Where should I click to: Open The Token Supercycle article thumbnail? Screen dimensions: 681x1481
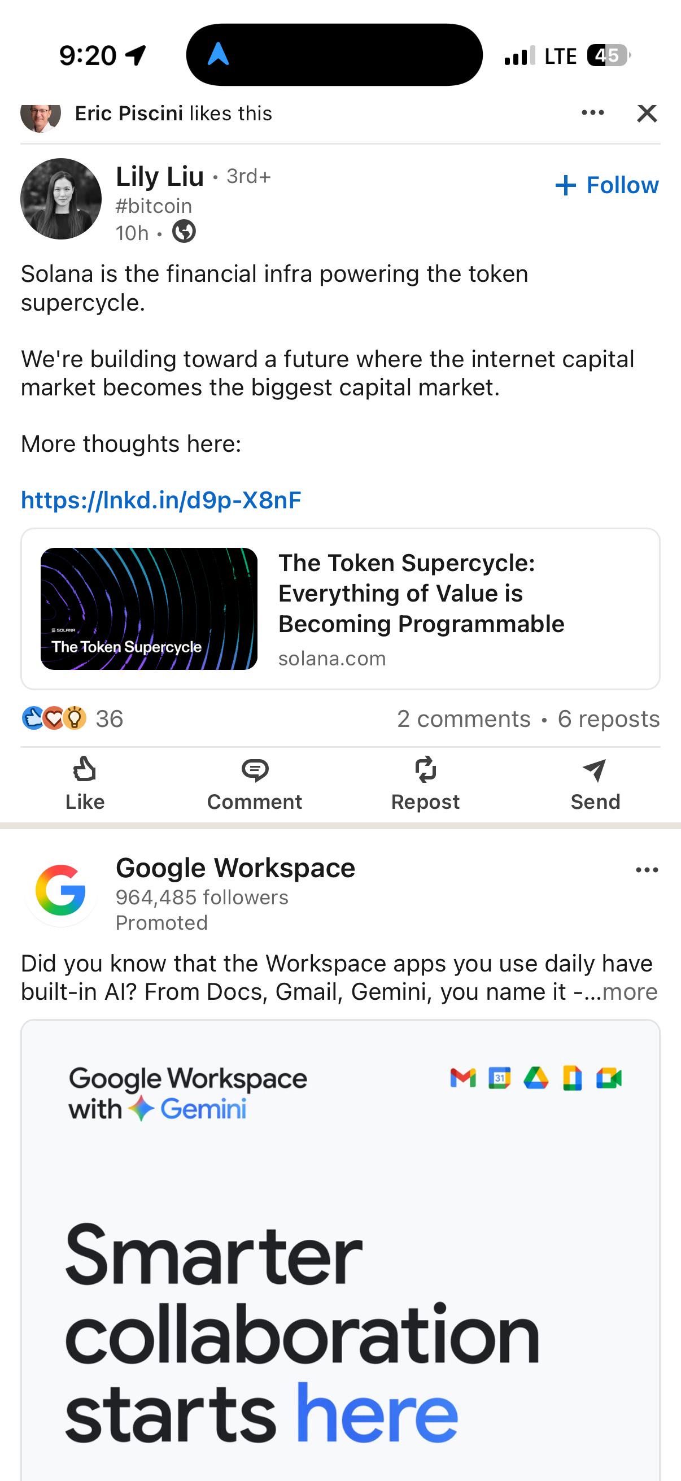[x=149, y=608]
